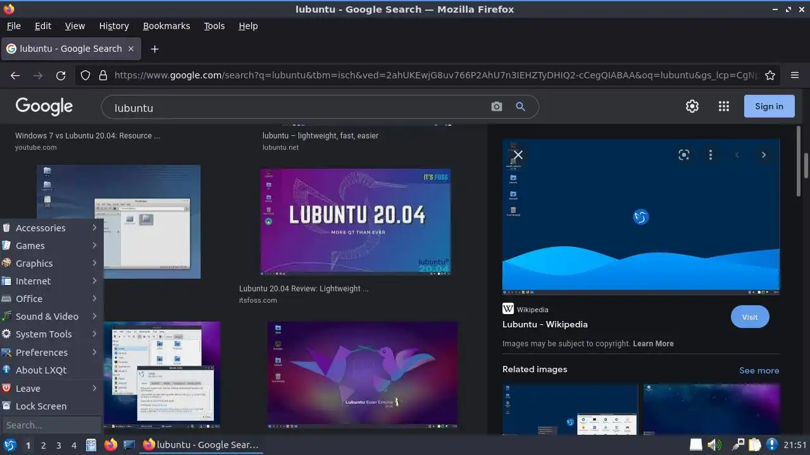Click See more related images

(759, 370)
